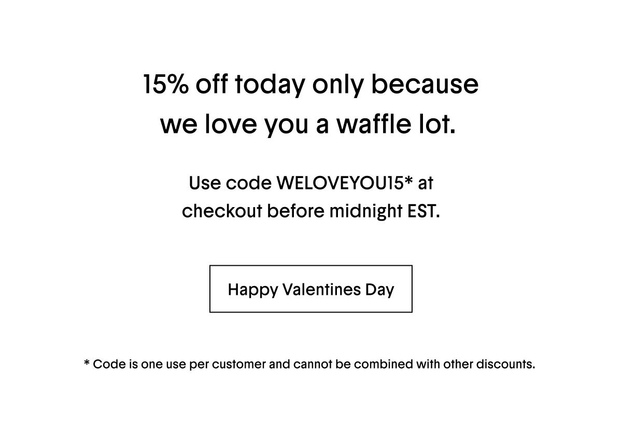Click the footnote about one use per customer
The height and width of the screenshot is (435, 622).
click(x=309, y=364)
